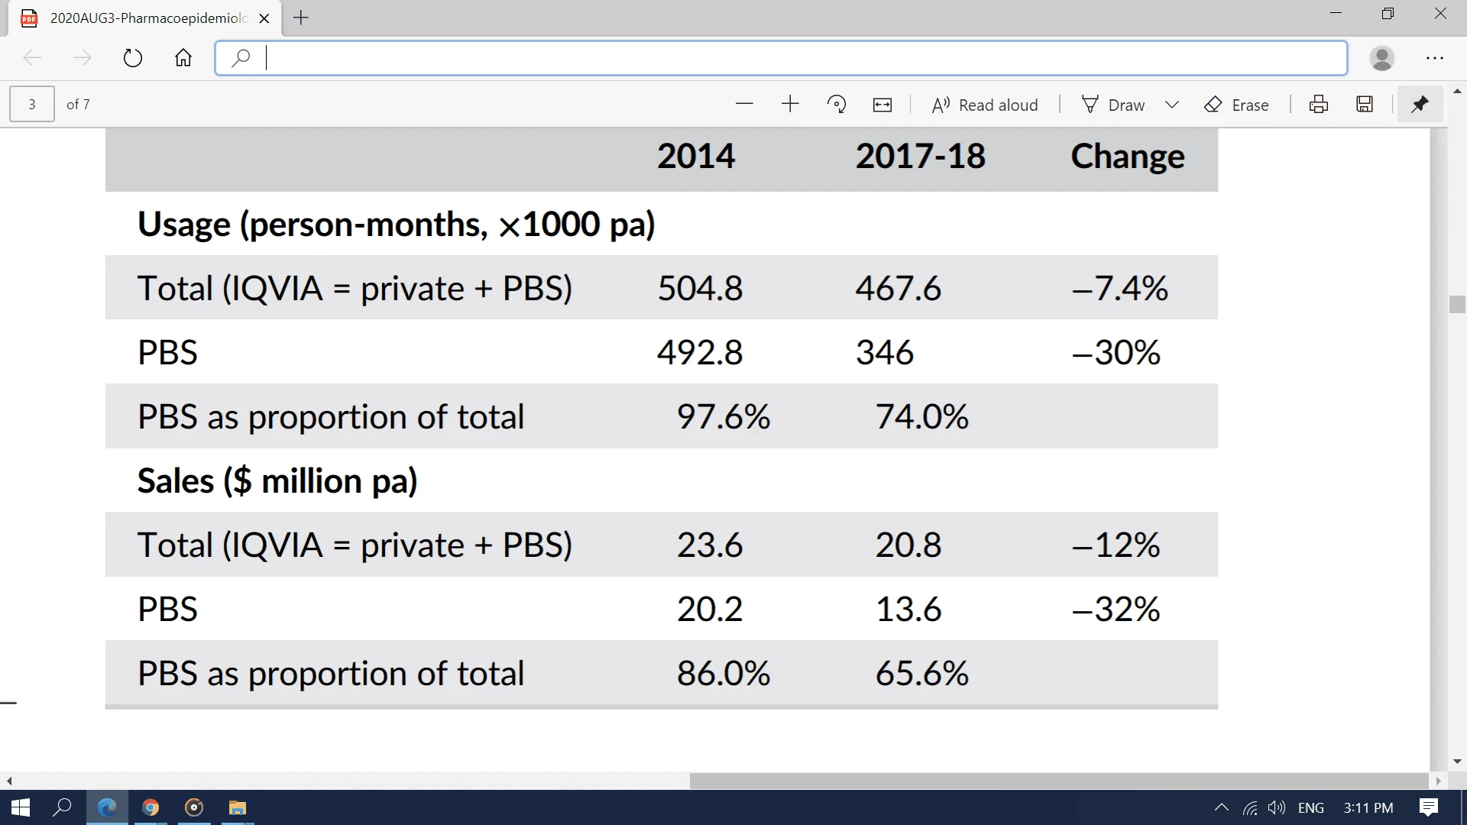Open the ENG language input indicator
This screenshot has width=1467, height=825.
1311,807
